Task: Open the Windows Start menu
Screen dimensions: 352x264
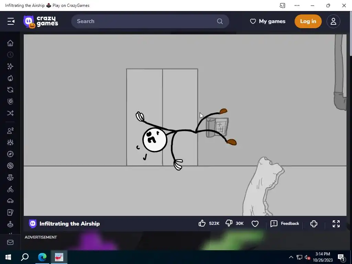Action: 8,257
